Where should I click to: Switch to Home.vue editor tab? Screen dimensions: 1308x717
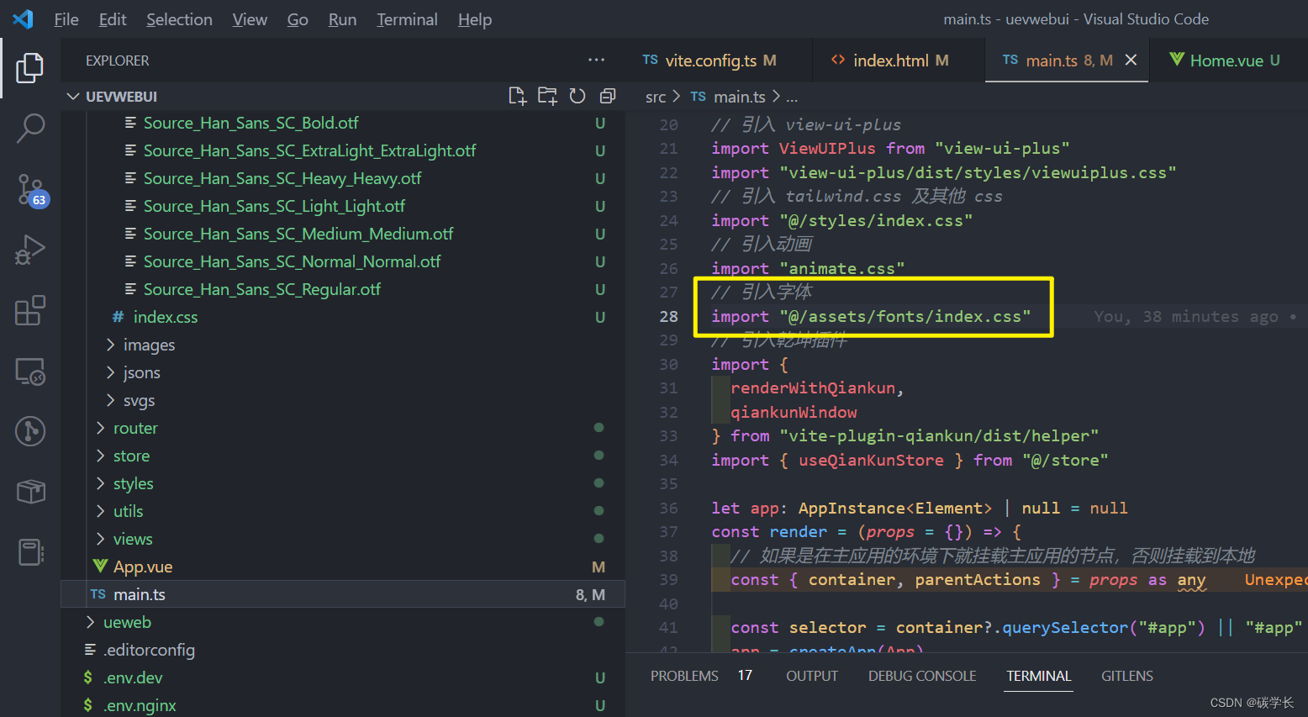pos(1227,61)
